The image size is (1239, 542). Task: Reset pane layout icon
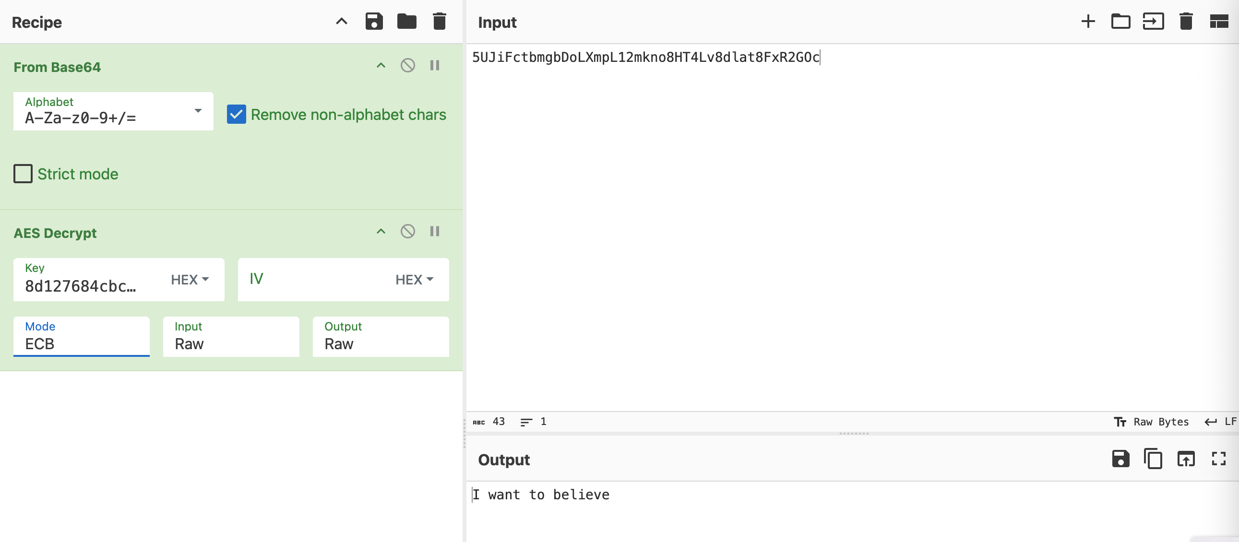coord(1218,22)
